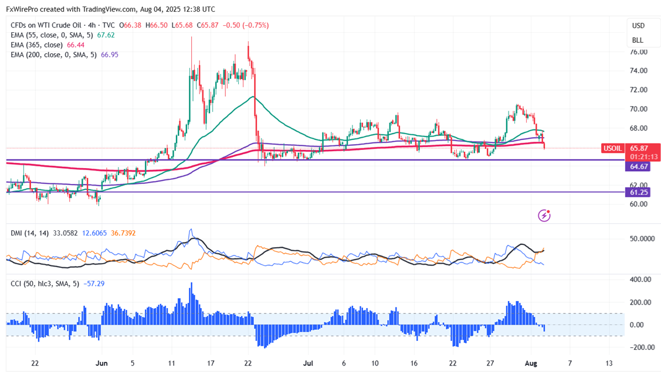This screenshot has height=372, width=661.
Task: Select the EMA (365, close) indicator legend
Action: click(37, 45)
